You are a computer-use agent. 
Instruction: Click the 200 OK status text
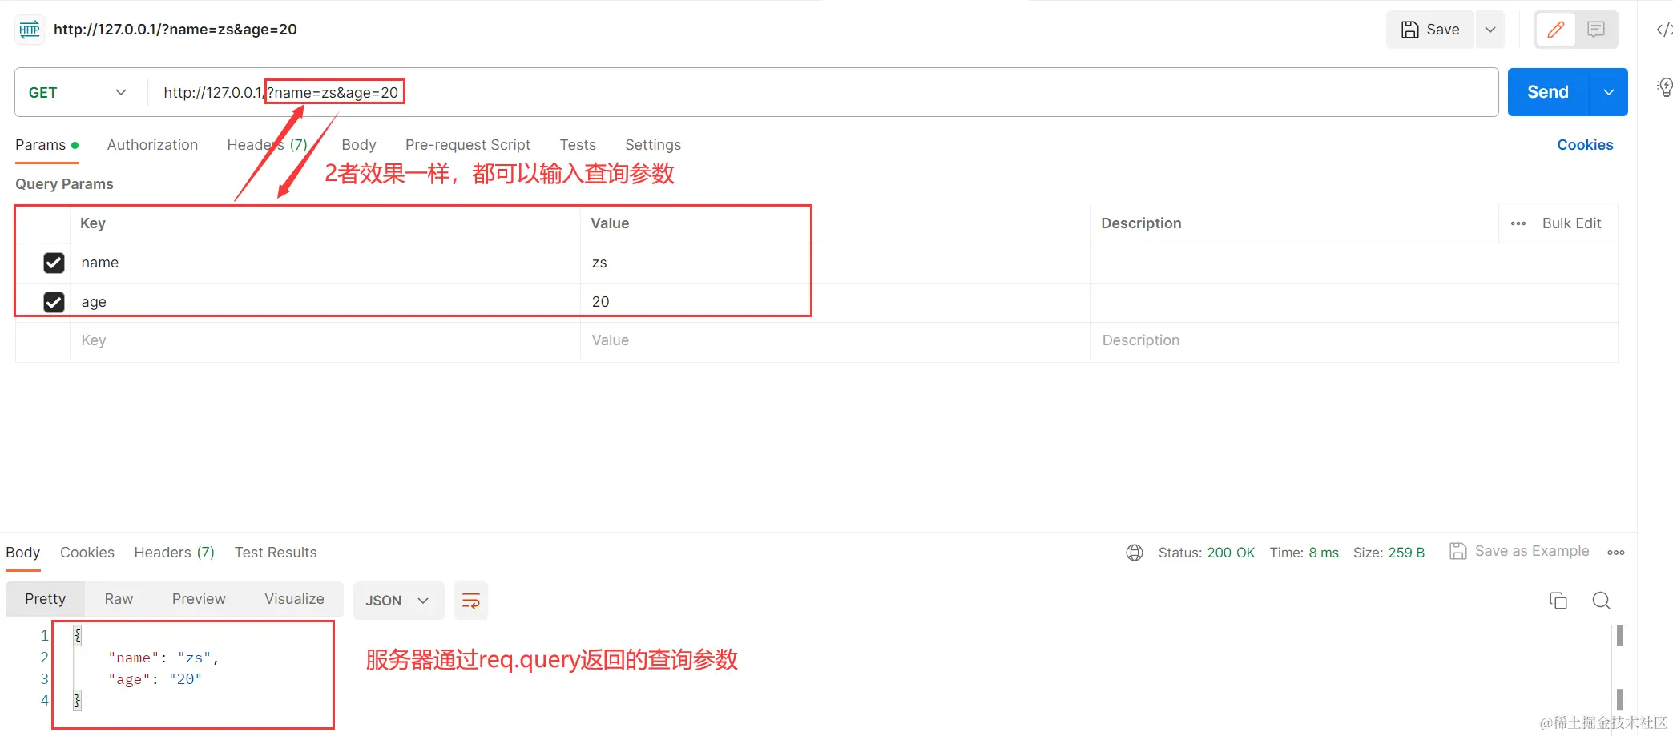pyautogui.click(x=1231, y=553)
